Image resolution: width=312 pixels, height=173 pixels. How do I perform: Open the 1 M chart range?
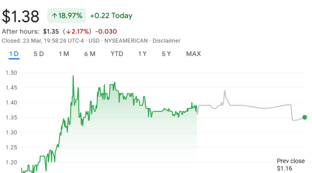[64, 54]
